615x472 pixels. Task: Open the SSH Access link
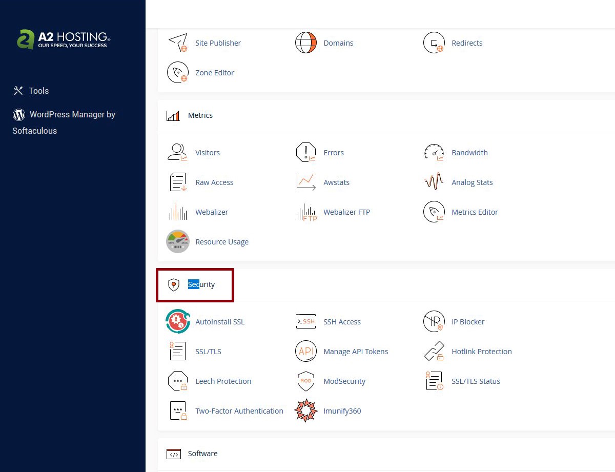pyautogui.click(x=342, y=322)
